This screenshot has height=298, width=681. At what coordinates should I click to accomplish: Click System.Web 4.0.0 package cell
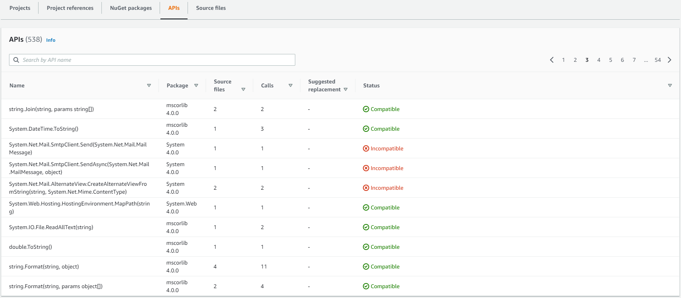coord(181,207)
